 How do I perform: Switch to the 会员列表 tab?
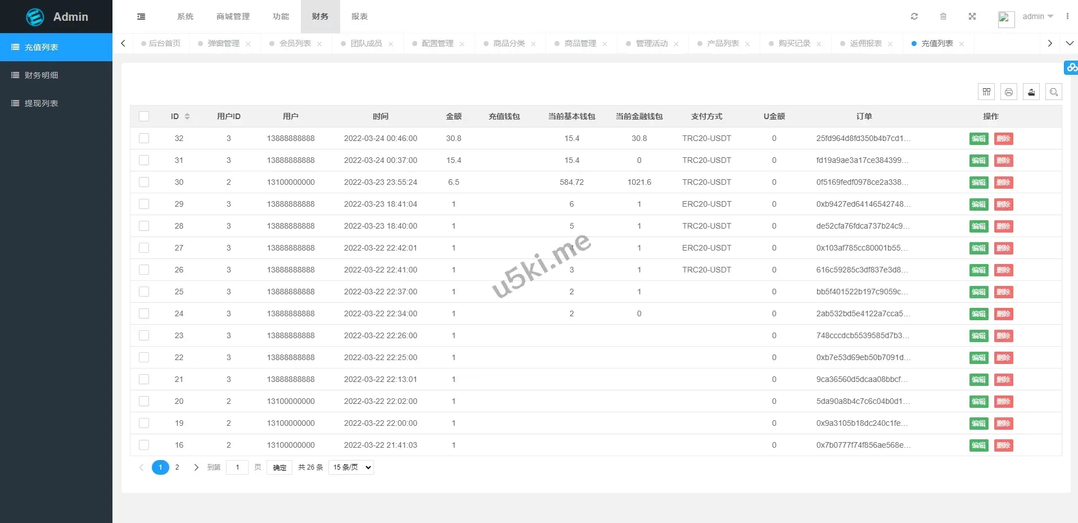(x=295, y=43)
